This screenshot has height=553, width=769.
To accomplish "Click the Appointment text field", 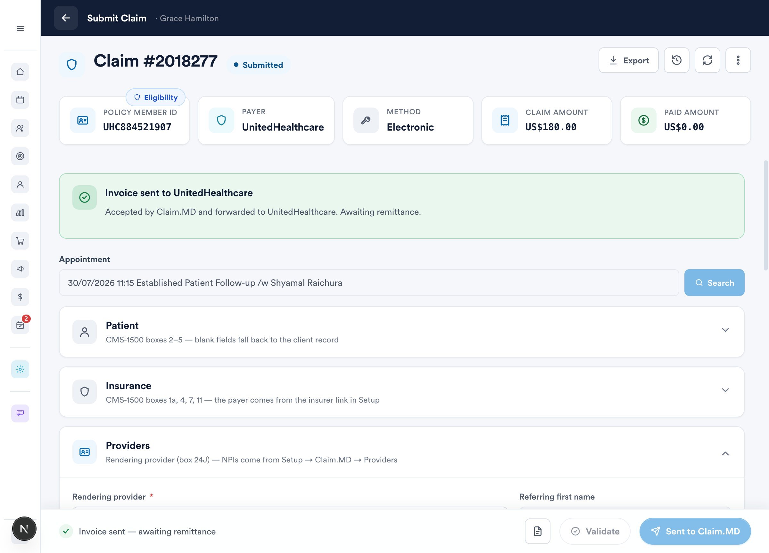I will coord(369,283).
